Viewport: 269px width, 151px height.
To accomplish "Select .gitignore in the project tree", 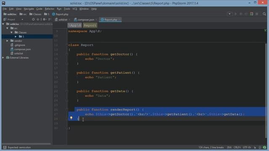I will click(18, 45).
